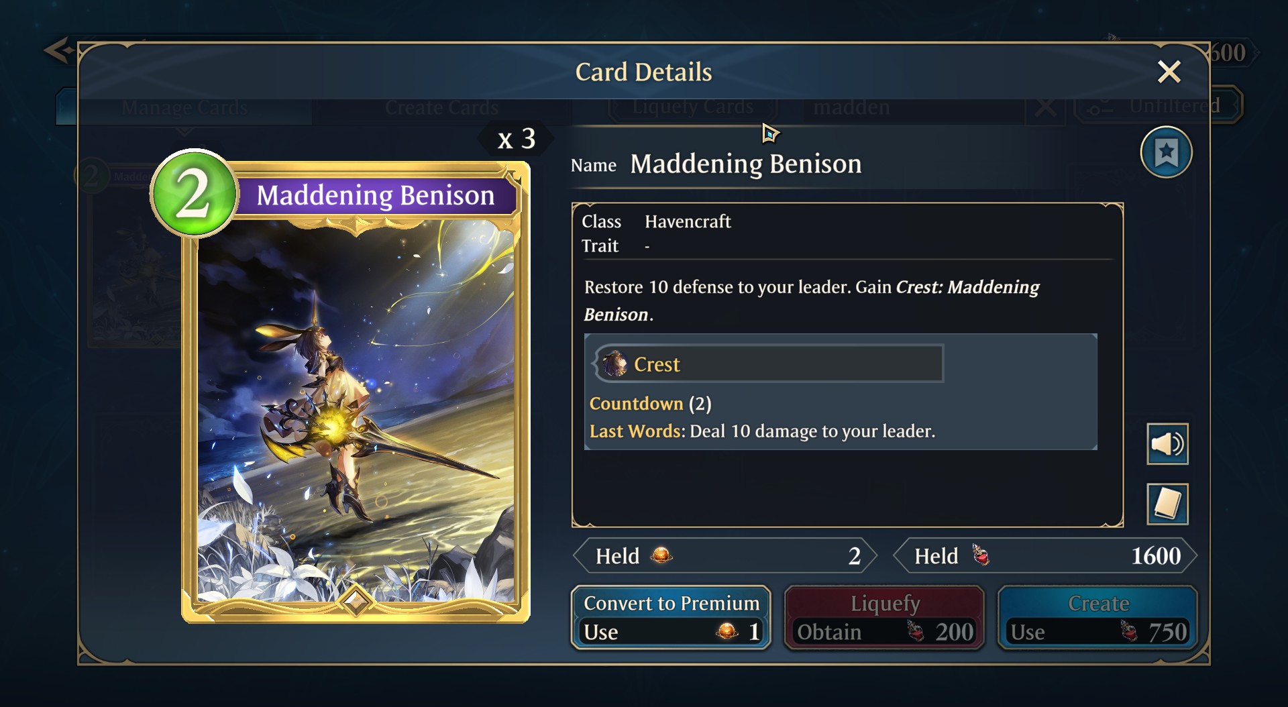Open the Unfiltered filter dropdown

1159,105
